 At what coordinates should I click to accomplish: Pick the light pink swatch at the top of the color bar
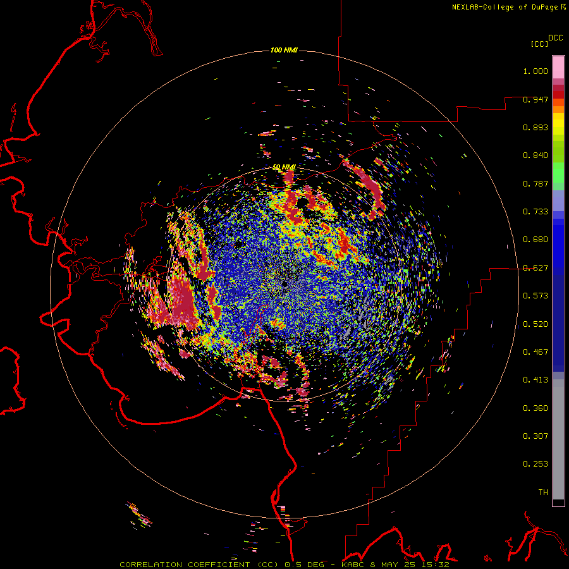(558, 68)
